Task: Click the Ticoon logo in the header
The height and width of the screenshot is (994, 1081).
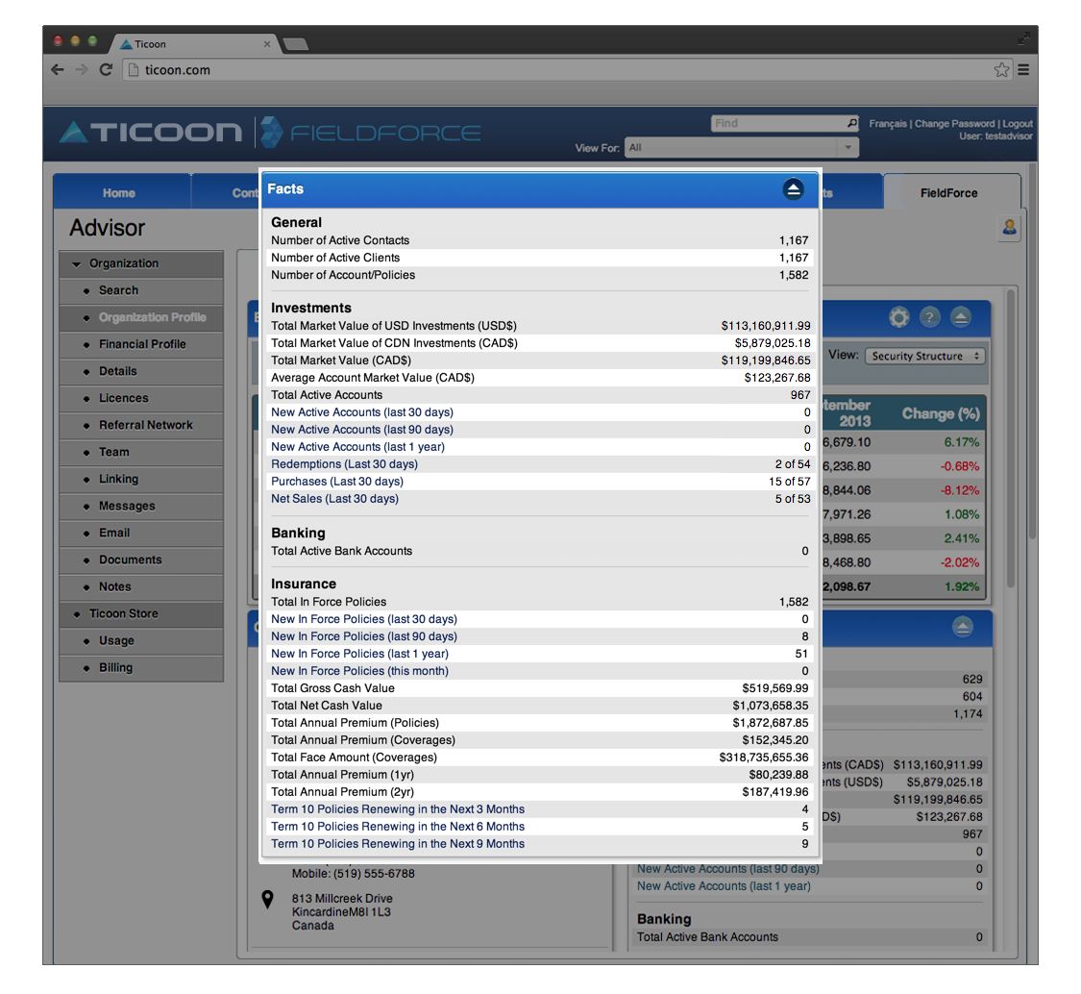Action: tap(151, 132)
